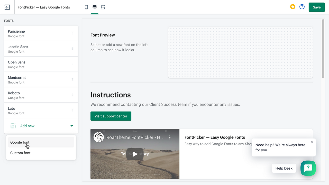329x185 pixels.
Task: Select fullscreen width preview icon
Action: click(103, 7)
